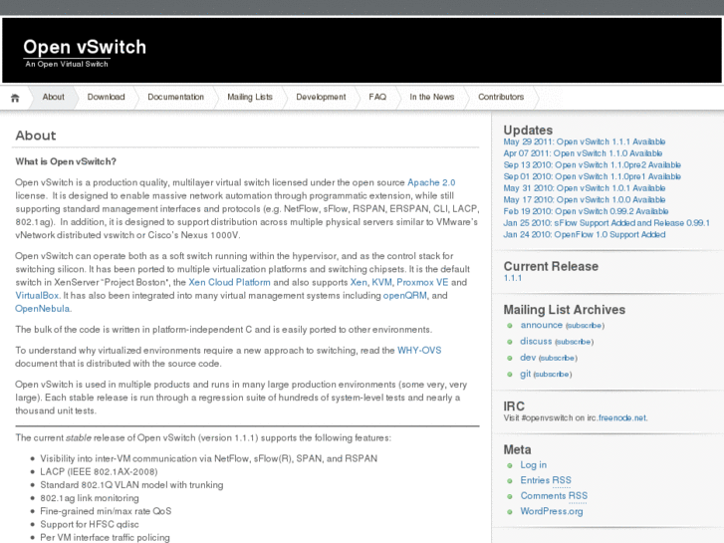This screenshot has width=724, height=543.
Task: Click the Open vSwitch site title
Action: pos(85,47)
